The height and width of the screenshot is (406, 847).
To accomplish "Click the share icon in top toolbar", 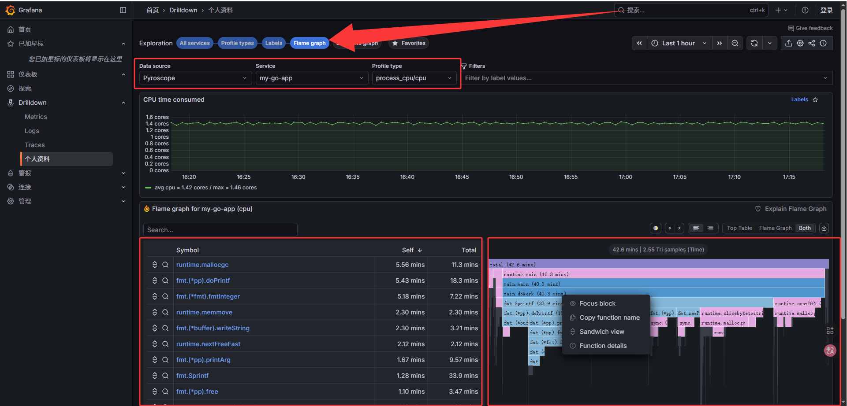I will (x=812, y=43).
